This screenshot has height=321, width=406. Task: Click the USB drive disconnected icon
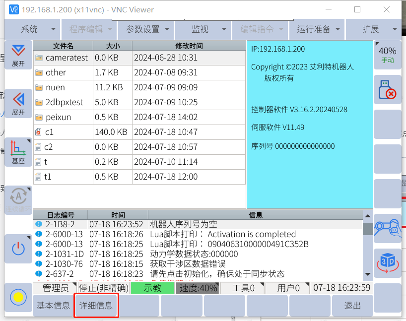point(387,90)
